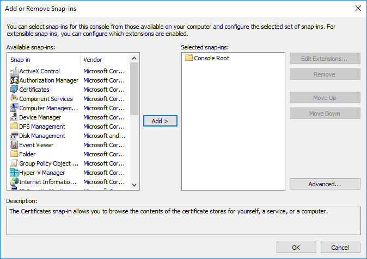
Task: Click the snap-in list scroll up arrow
Action: pyautogui.click(x=134, y=58)
